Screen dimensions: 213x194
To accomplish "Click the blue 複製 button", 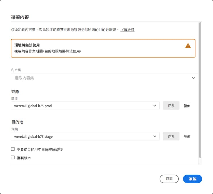I will click(193, 179).
